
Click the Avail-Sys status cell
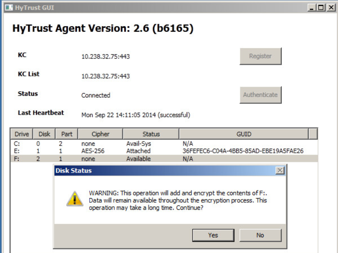tap(139, 144)
